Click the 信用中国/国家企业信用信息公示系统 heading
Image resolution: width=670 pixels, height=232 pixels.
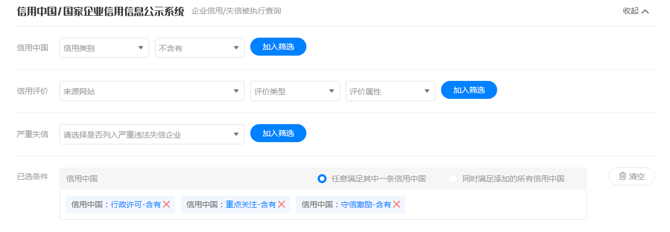click(100, 12)
